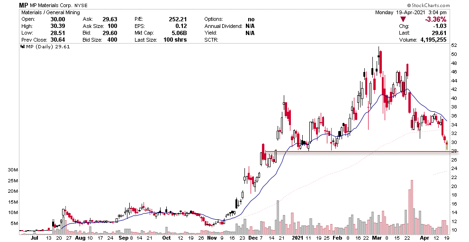Click the Annual Dividend label
Screen dimensions: 469x242
(x=223, y=26)
